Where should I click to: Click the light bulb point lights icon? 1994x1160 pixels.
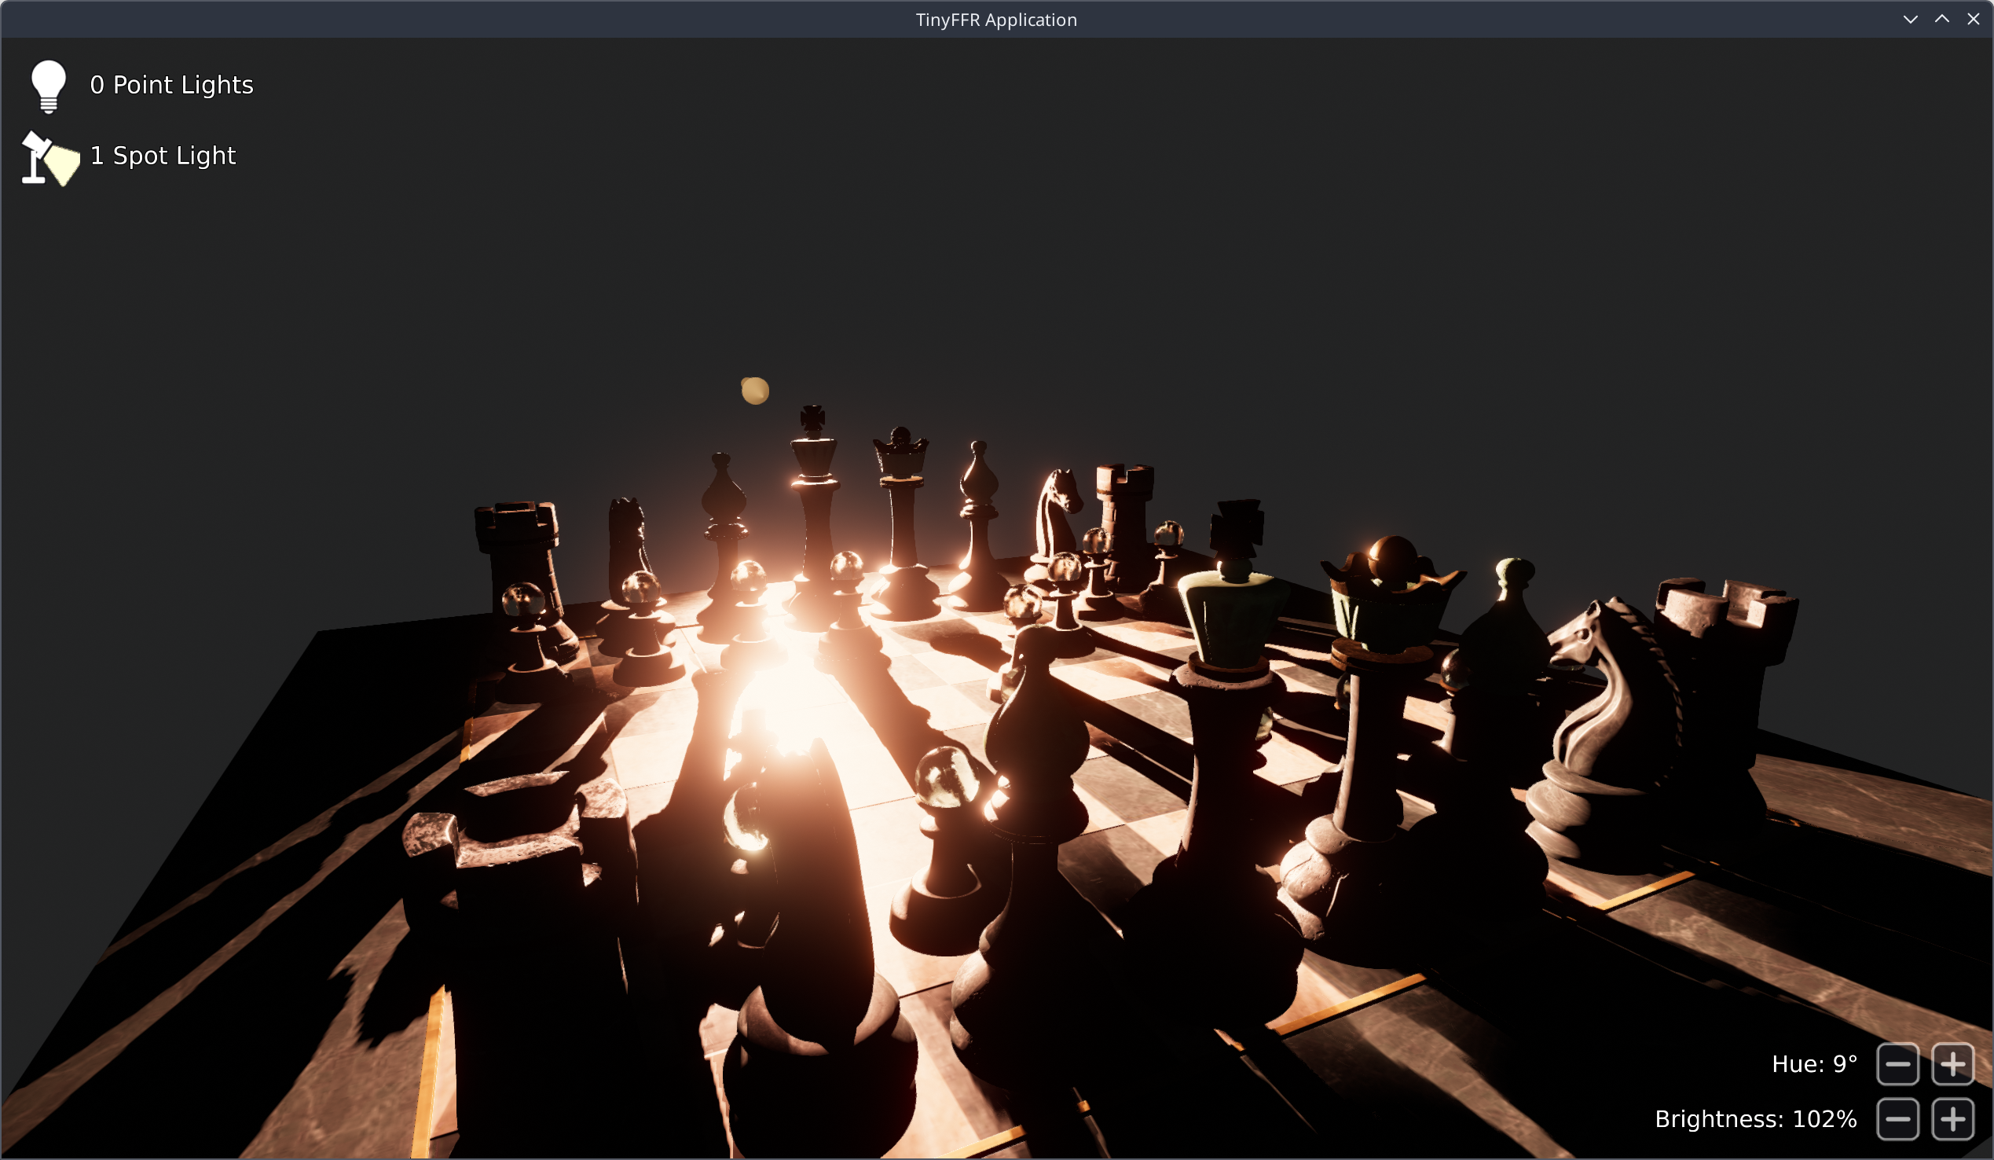coord(48,86)
